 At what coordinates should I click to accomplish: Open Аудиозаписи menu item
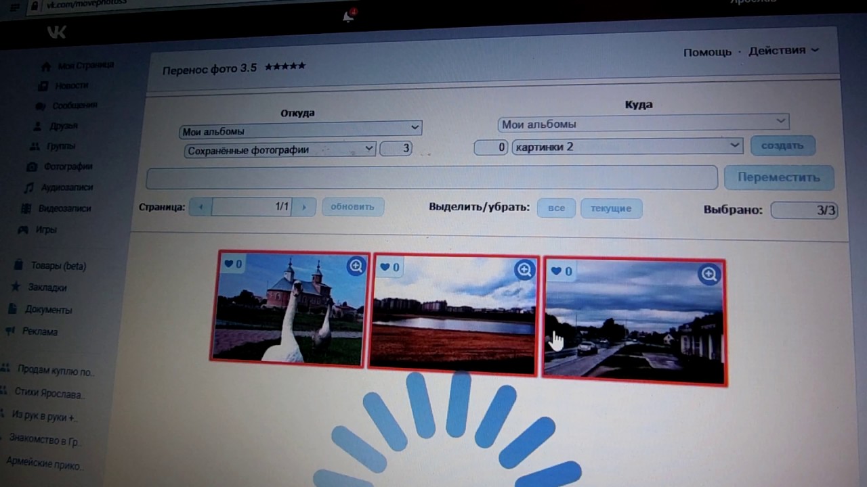pos(67,187)
